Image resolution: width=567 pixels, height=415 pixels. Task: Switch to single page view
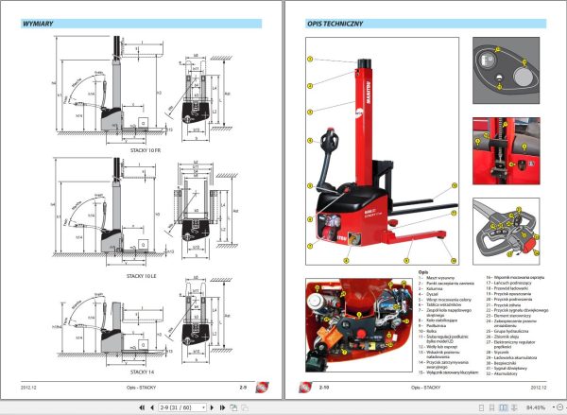coord(481,407)
